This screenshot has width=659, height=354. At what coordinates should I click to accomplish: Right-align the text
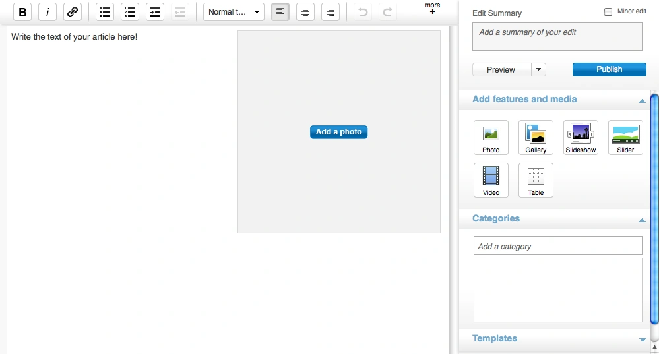coord(330,12)
